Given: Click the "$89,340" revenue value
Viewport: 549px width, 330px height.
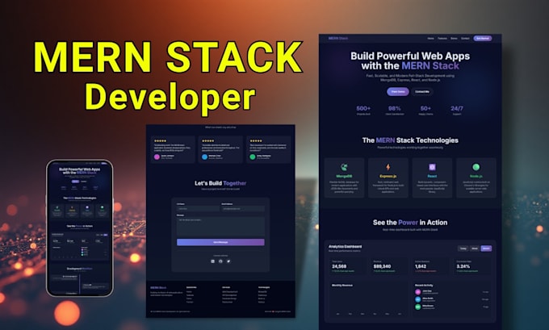Looking at the screenshot, I should click(382, 266).
